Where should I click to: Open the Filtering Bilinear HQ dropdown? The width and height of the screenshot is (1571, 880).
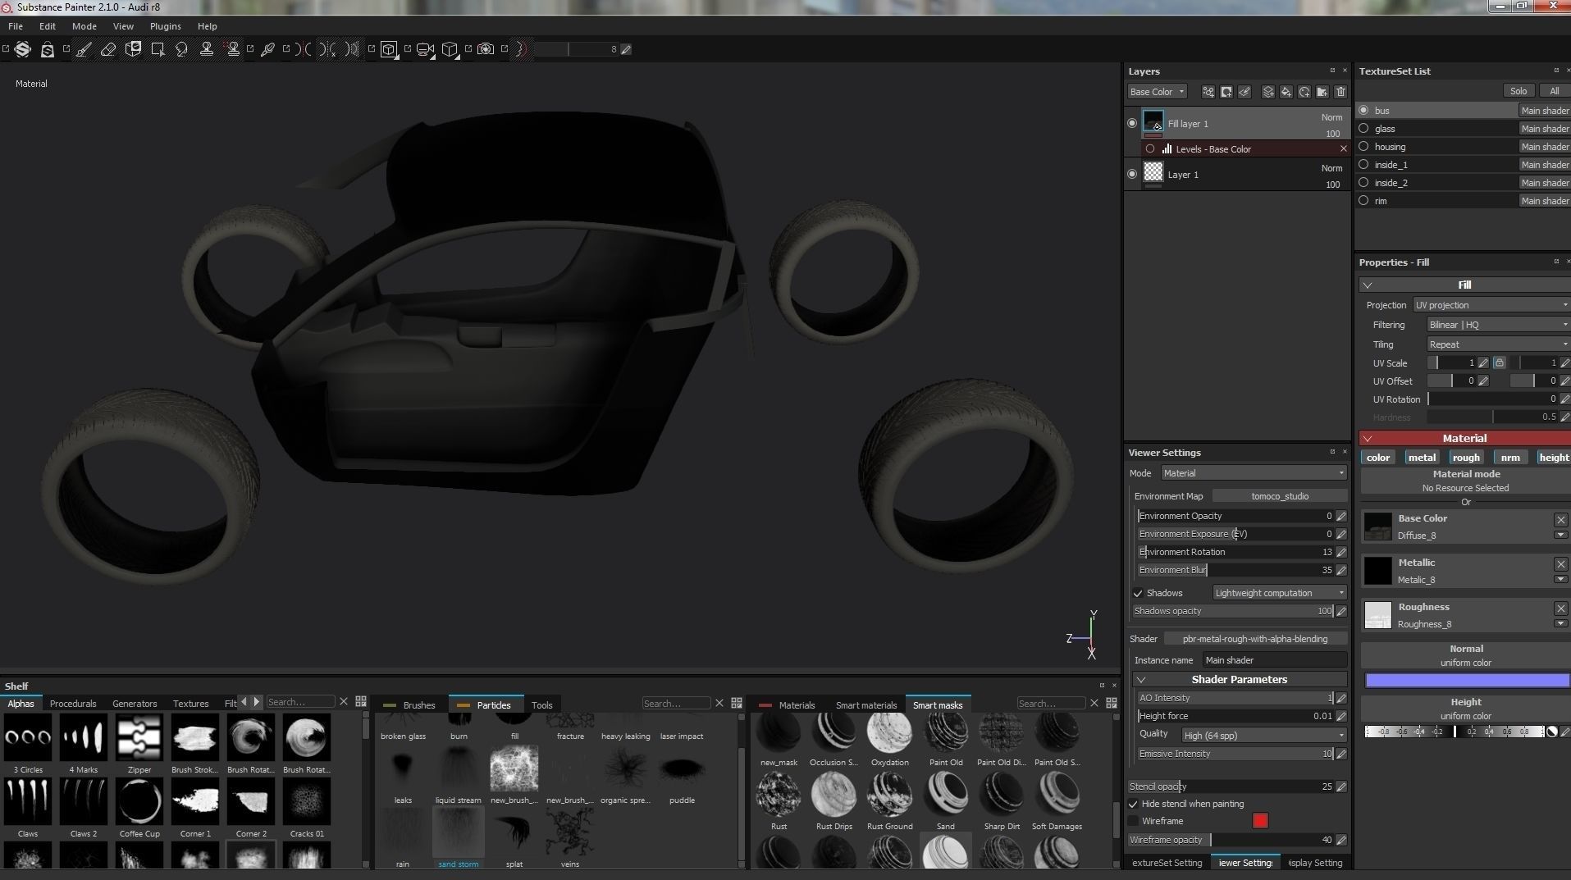1498,325
